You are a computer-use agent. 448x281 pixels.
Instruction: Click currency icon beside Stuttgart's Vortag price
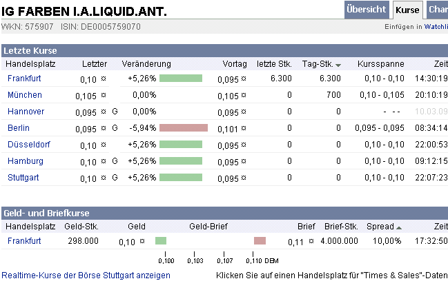[x=244, y=178]
